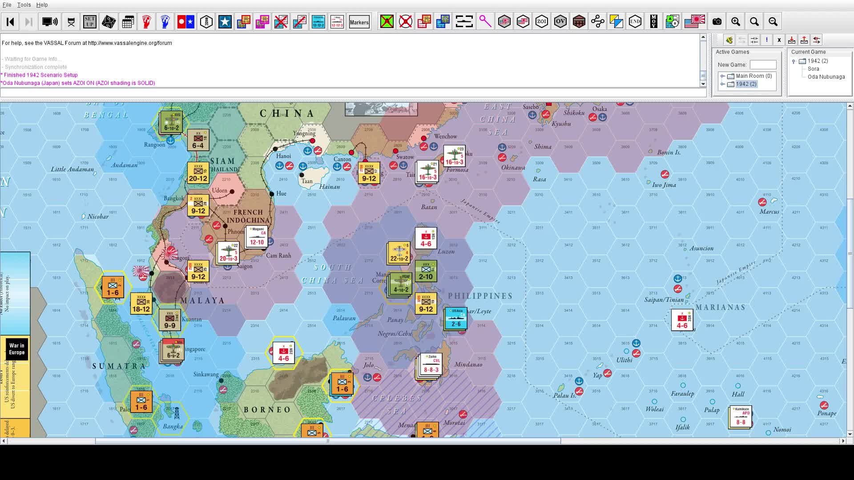854x480 pixels.
Task: Open the Help menu
Action: (42, 5)
